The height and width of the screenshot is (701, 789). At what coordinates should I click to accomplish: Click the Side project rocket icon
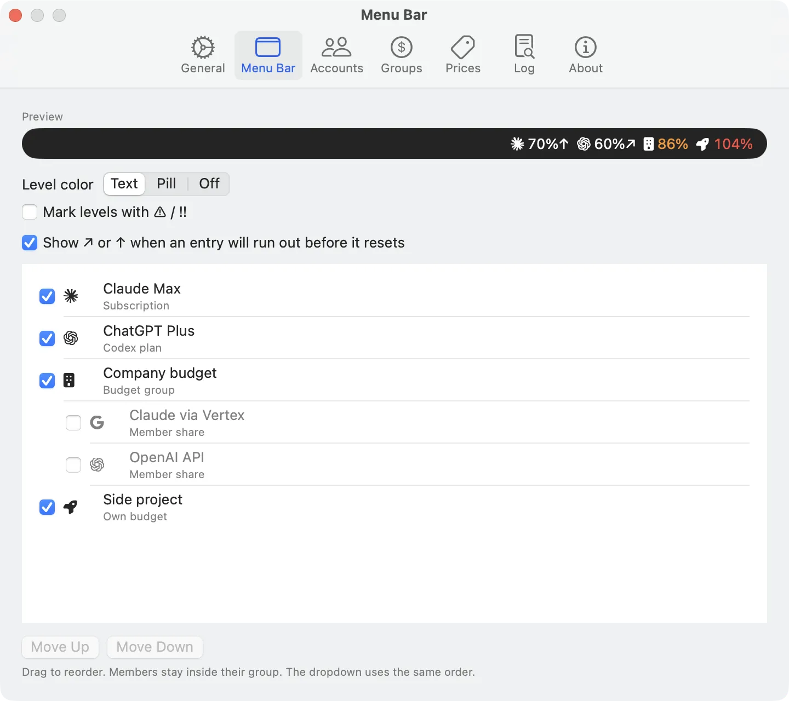(70, 507)
